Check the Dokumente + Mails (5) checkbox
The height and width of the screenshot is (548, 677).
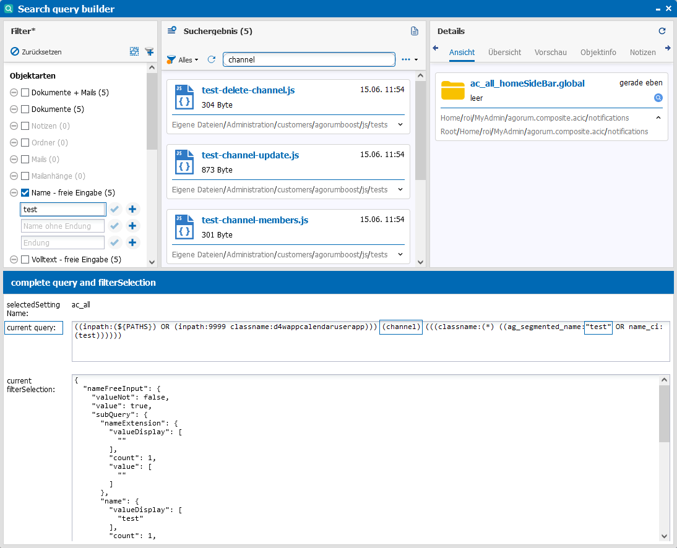(x=25, y=92)
